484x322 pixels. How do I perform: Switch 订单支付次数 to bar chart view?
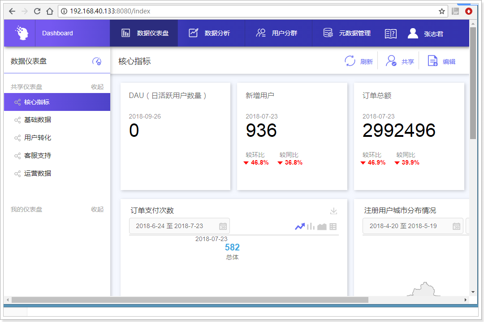click(x=311, y=227)
